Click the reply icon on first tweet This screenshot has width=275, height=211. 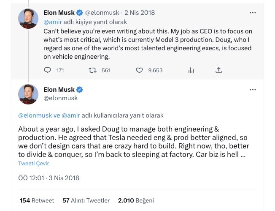point(48,70)
